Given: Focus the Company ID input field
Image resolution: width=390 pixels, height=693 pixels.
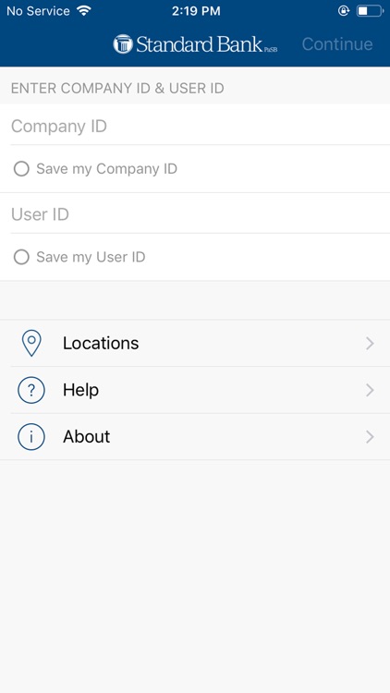Looking at the screenshot, I should (195, 126).
